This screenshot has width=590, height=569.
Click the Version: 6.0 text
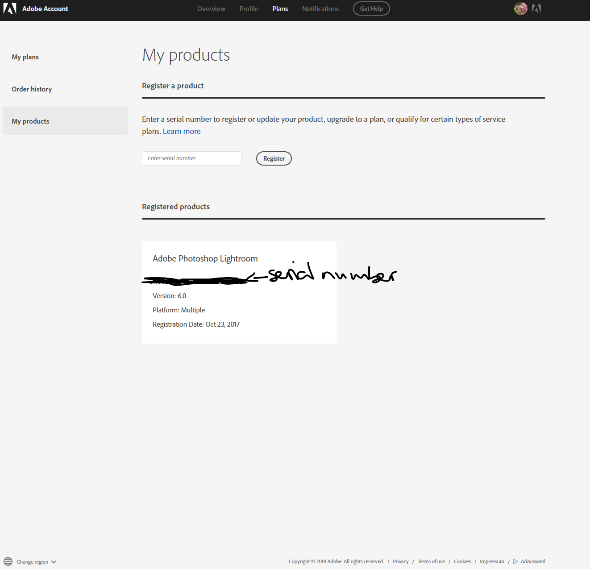[170, 295]
